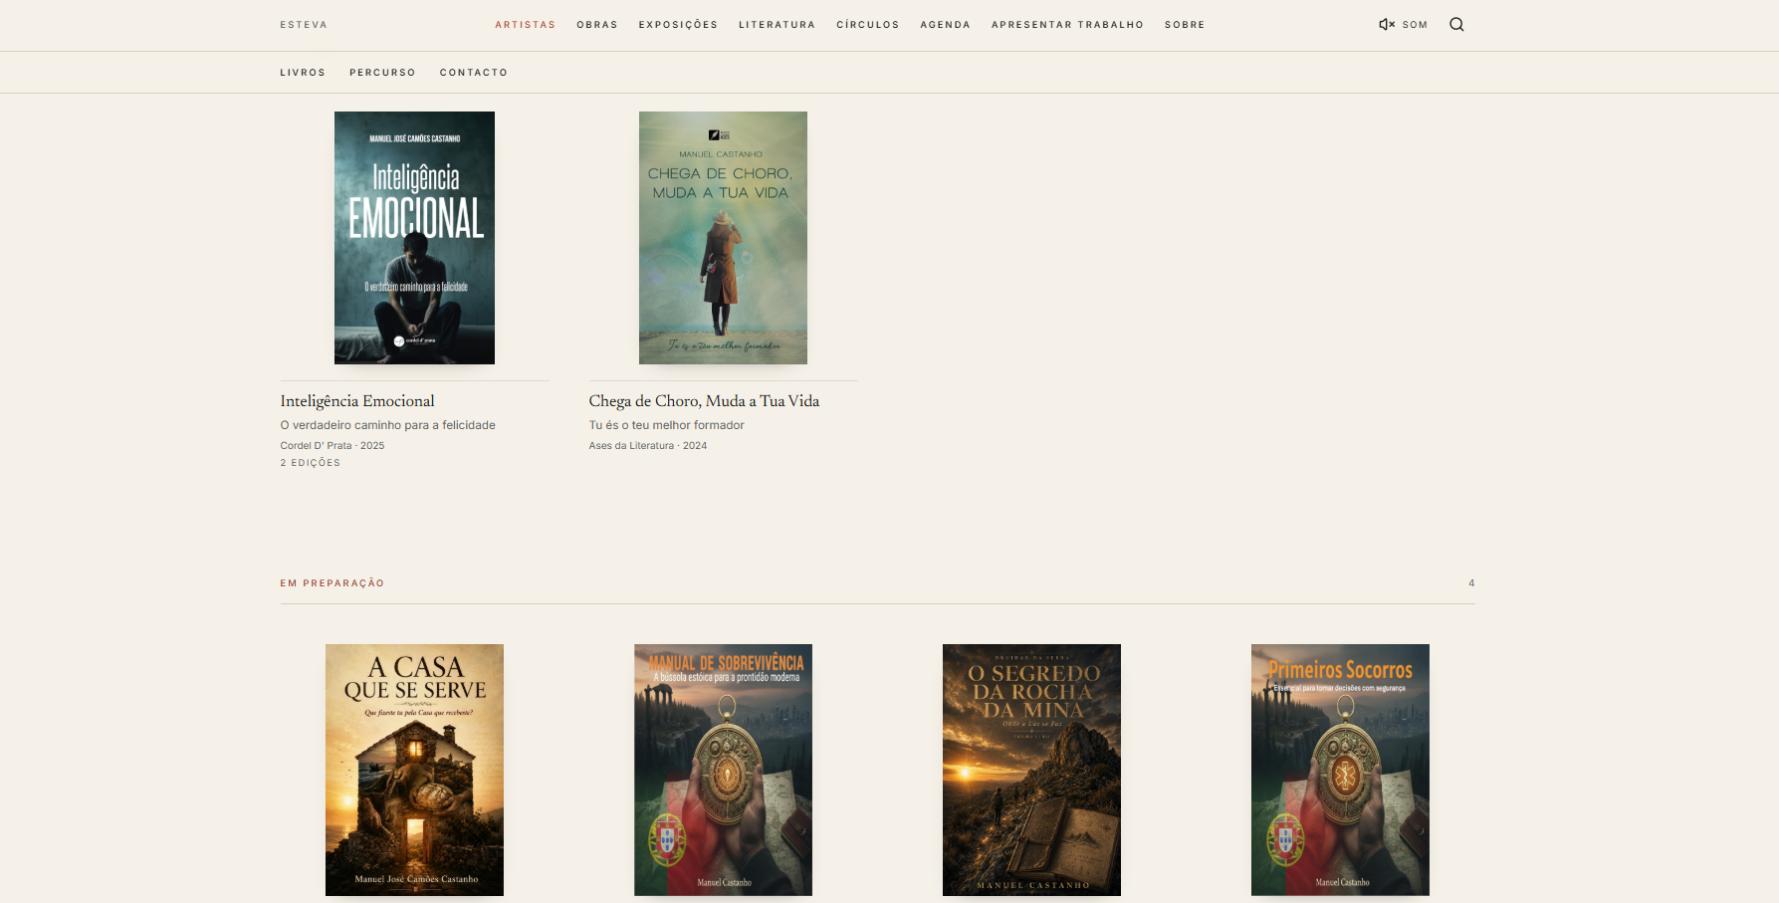Screen dimensions: 1779x903
Task: Click the Inteligência Emocional title link
Action: point(357,401)
